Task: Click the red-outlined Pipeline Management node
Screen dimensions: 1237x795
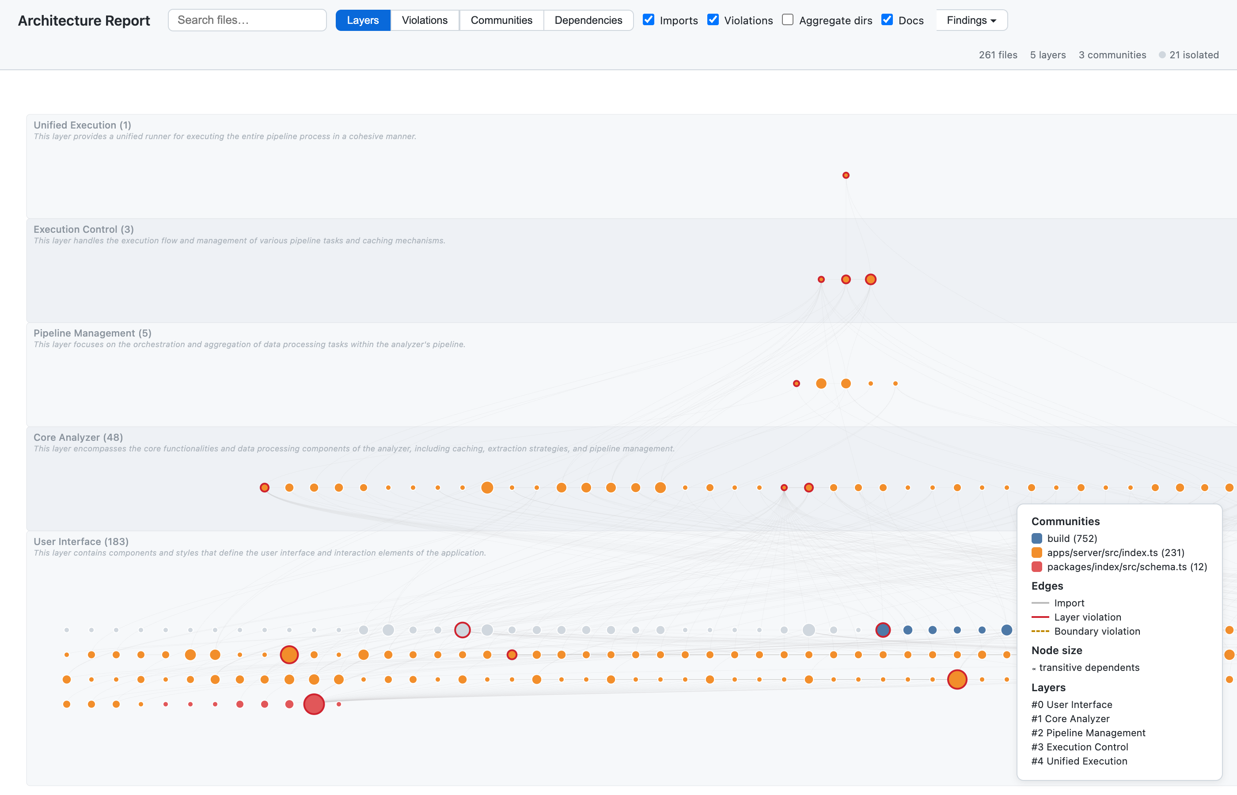Action: 797,383
